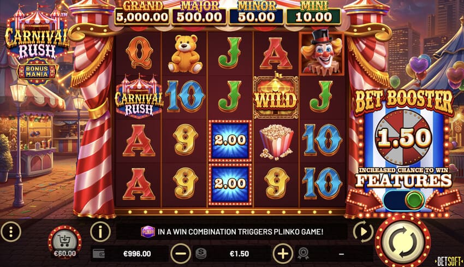Open the three-dot options menu

11,232
